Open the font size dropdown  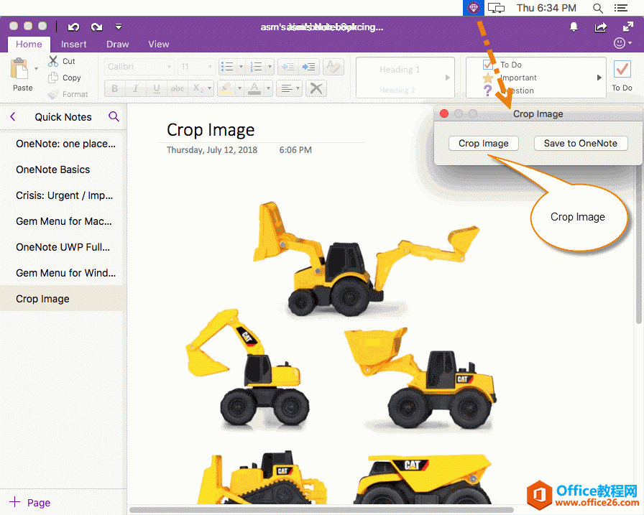pos(195,67)
